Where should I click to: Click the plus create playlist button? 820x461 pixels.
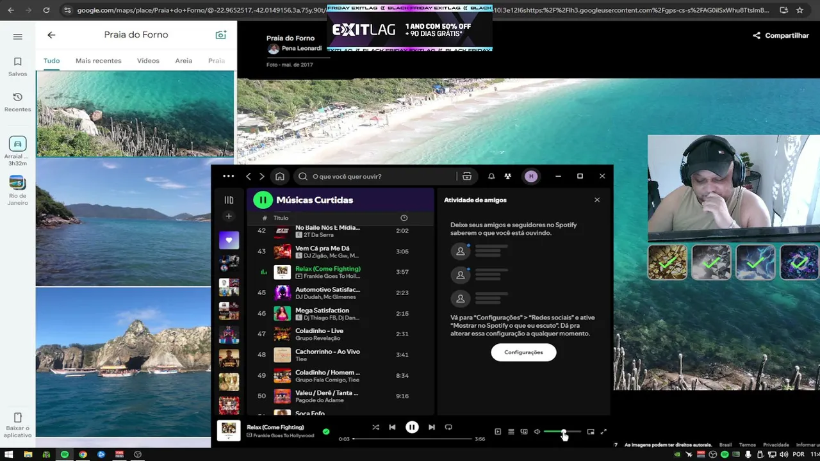(229, 216)
